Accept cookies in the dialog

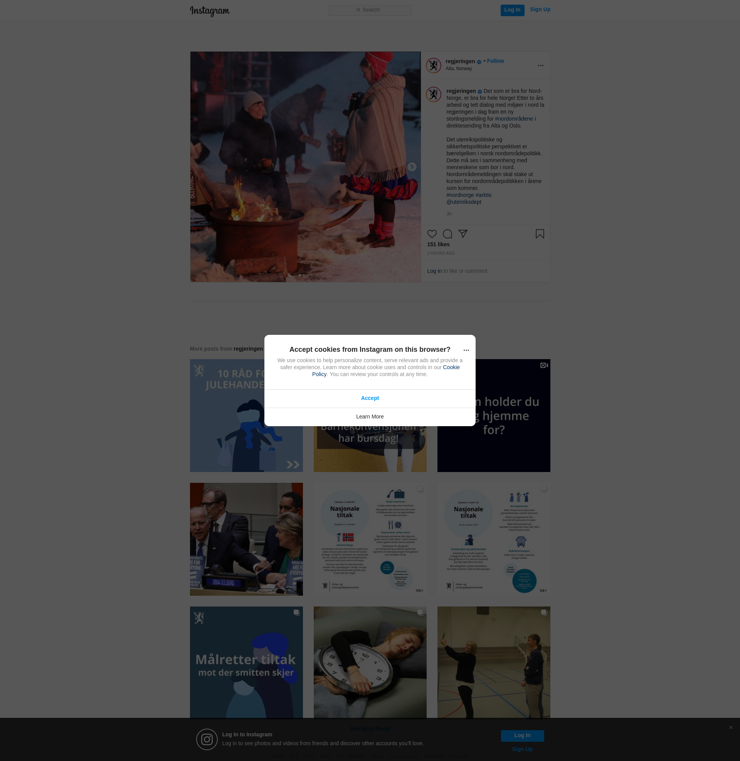(370, 398)
